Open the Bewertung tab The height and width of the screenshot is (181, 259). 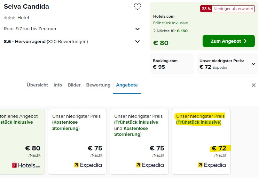98,85
